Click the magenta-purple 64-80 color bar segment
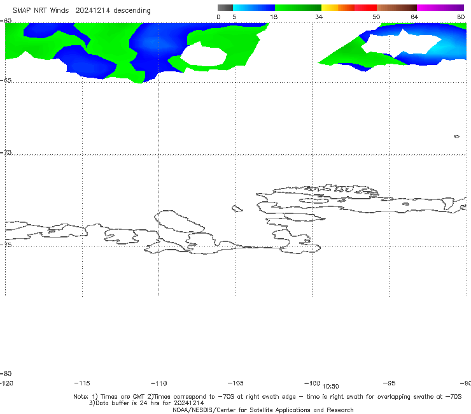Viewport: 471px width, 414px height. (440, 8)
